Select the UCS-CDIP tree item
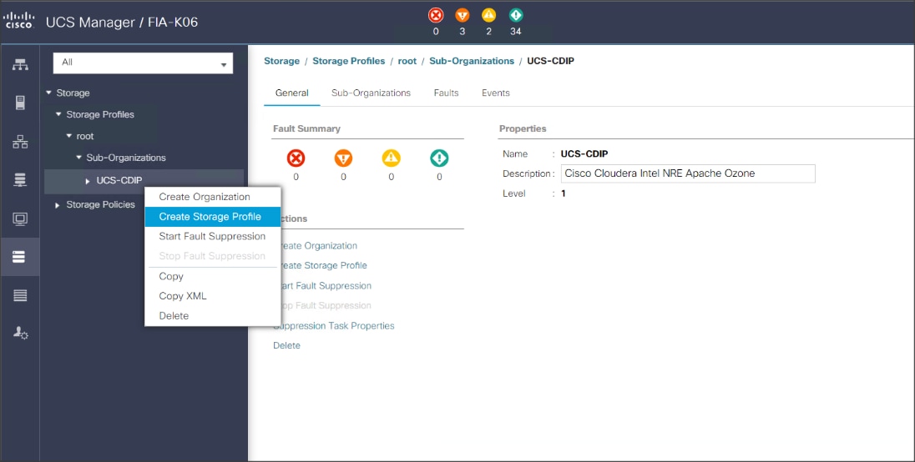This screenshot has width=915, height=462. point(119,181)
